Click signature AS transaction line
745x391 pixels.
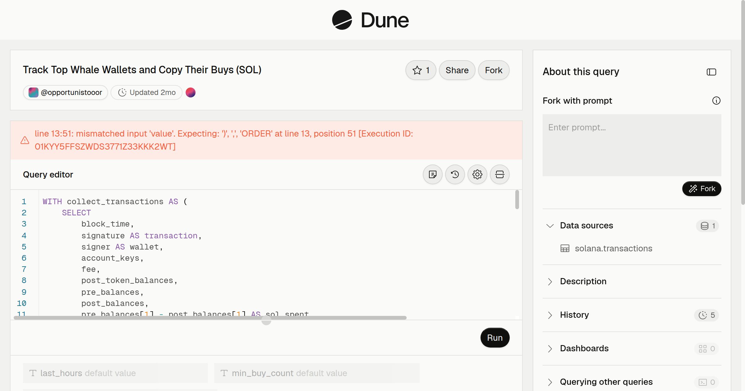(142, 236)
